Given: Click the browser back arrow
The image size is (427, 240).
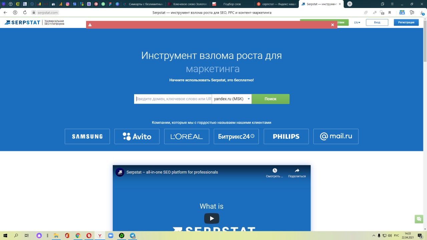Looking at the screenshot, I should coord(5,12).
